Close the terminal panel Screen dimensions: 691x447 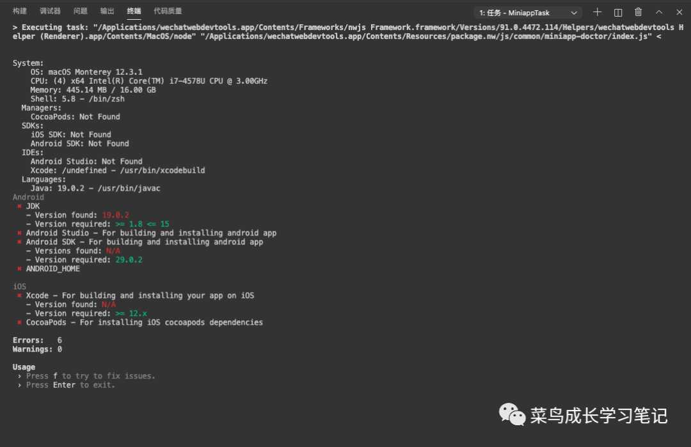[x=679, y=12]
